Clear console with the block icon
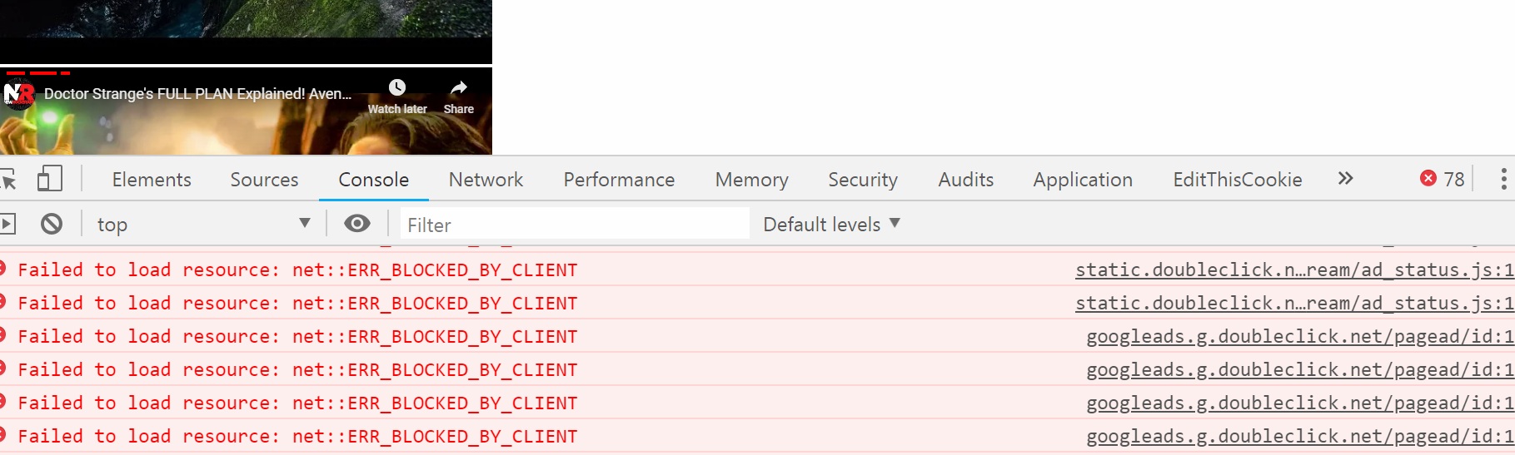Image resolution: width=1515 pixels, height=455 pixels. click(x=52, y=224)
